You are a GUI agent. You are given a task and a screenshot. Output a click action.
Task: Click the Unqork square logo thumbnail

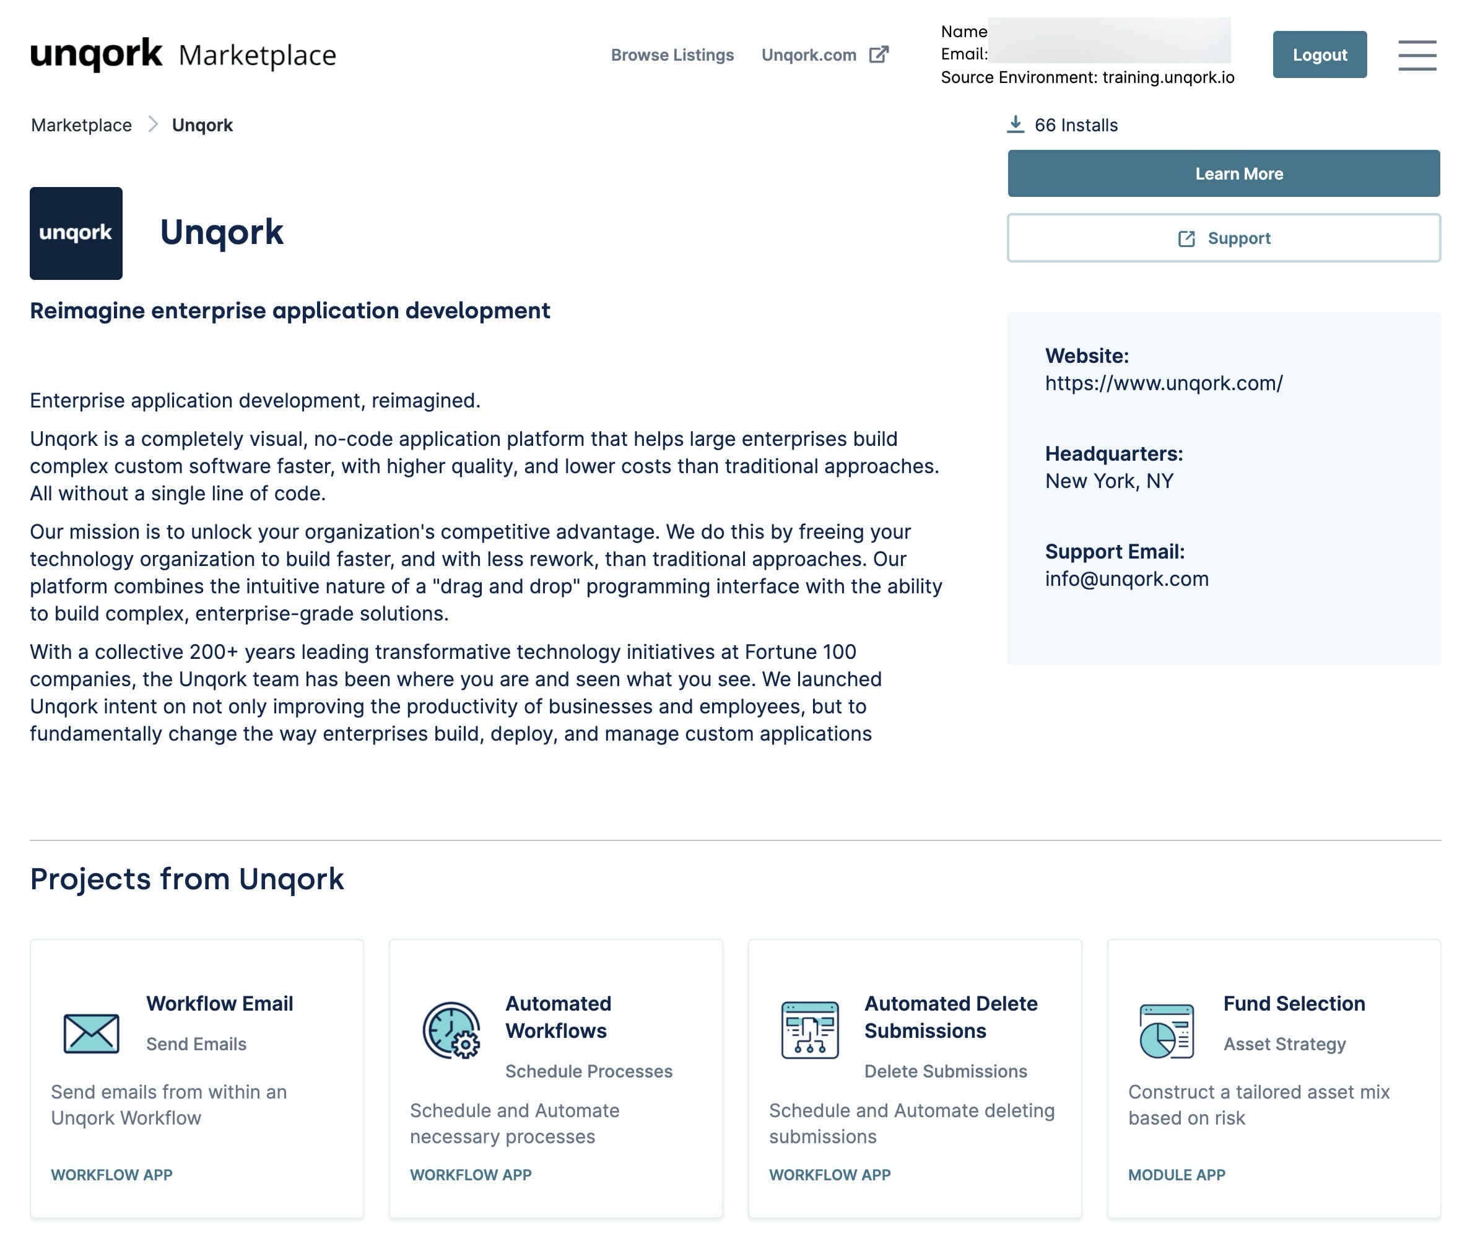coord(76,233)
